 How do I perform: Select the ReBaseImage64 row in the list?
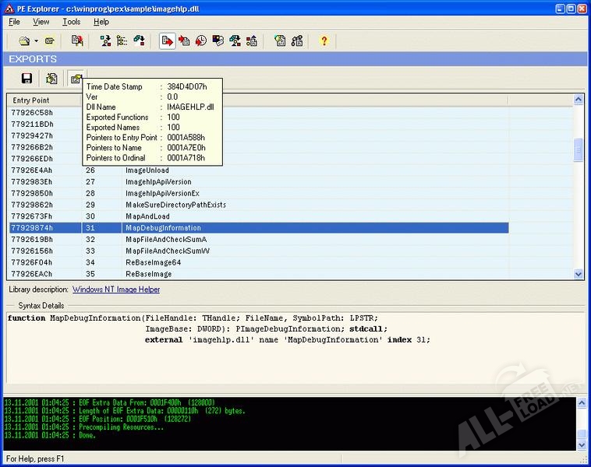153,262
